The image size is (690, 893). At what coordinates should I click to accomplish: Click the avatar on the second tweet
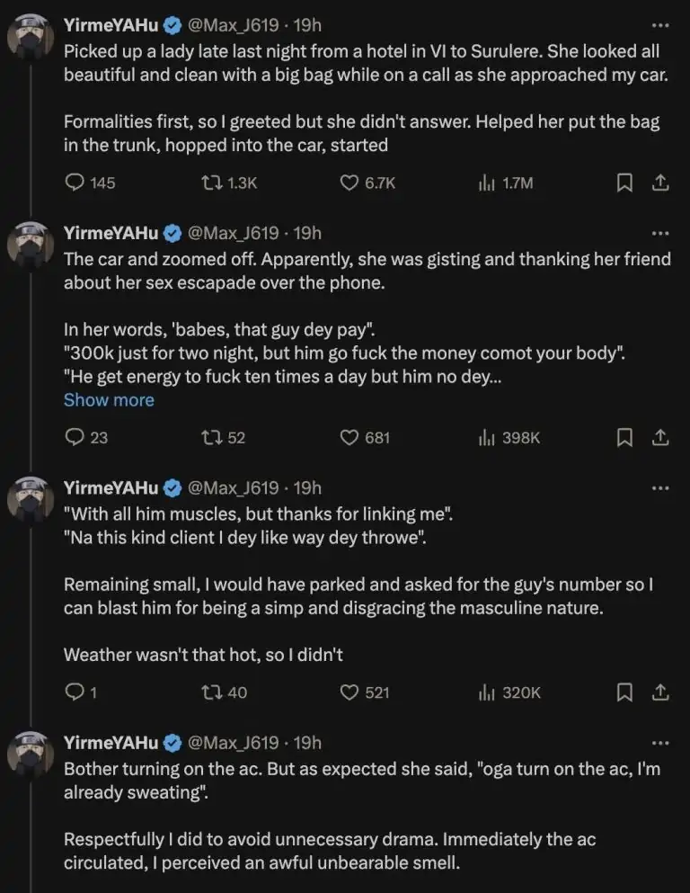[x=31, y=246]
